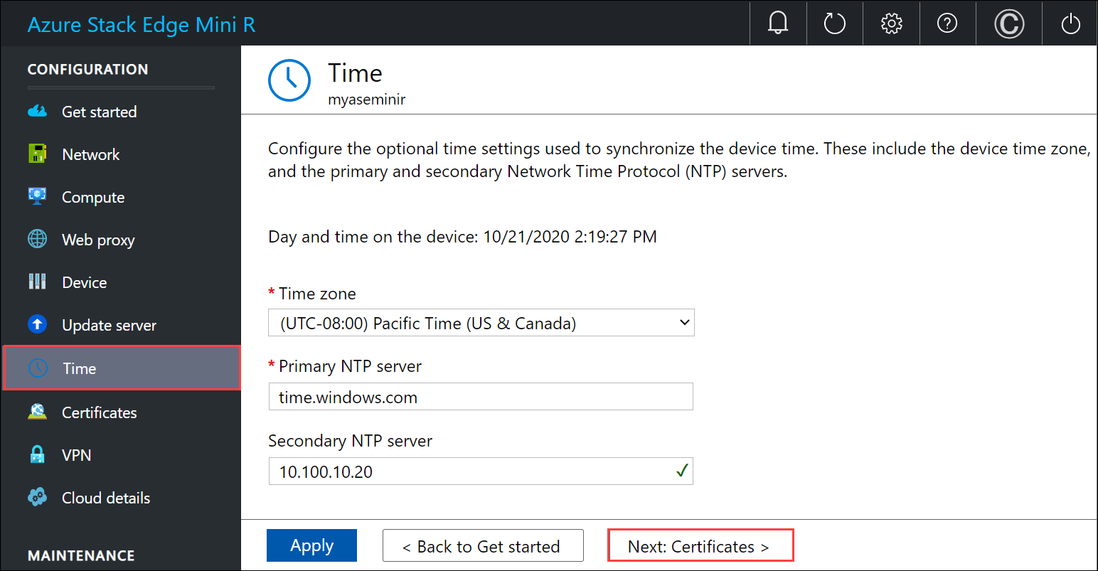The height and width of the screenshot is (571, 1098).
Task: Open the help question mark icon
Action: pos(947,23)
